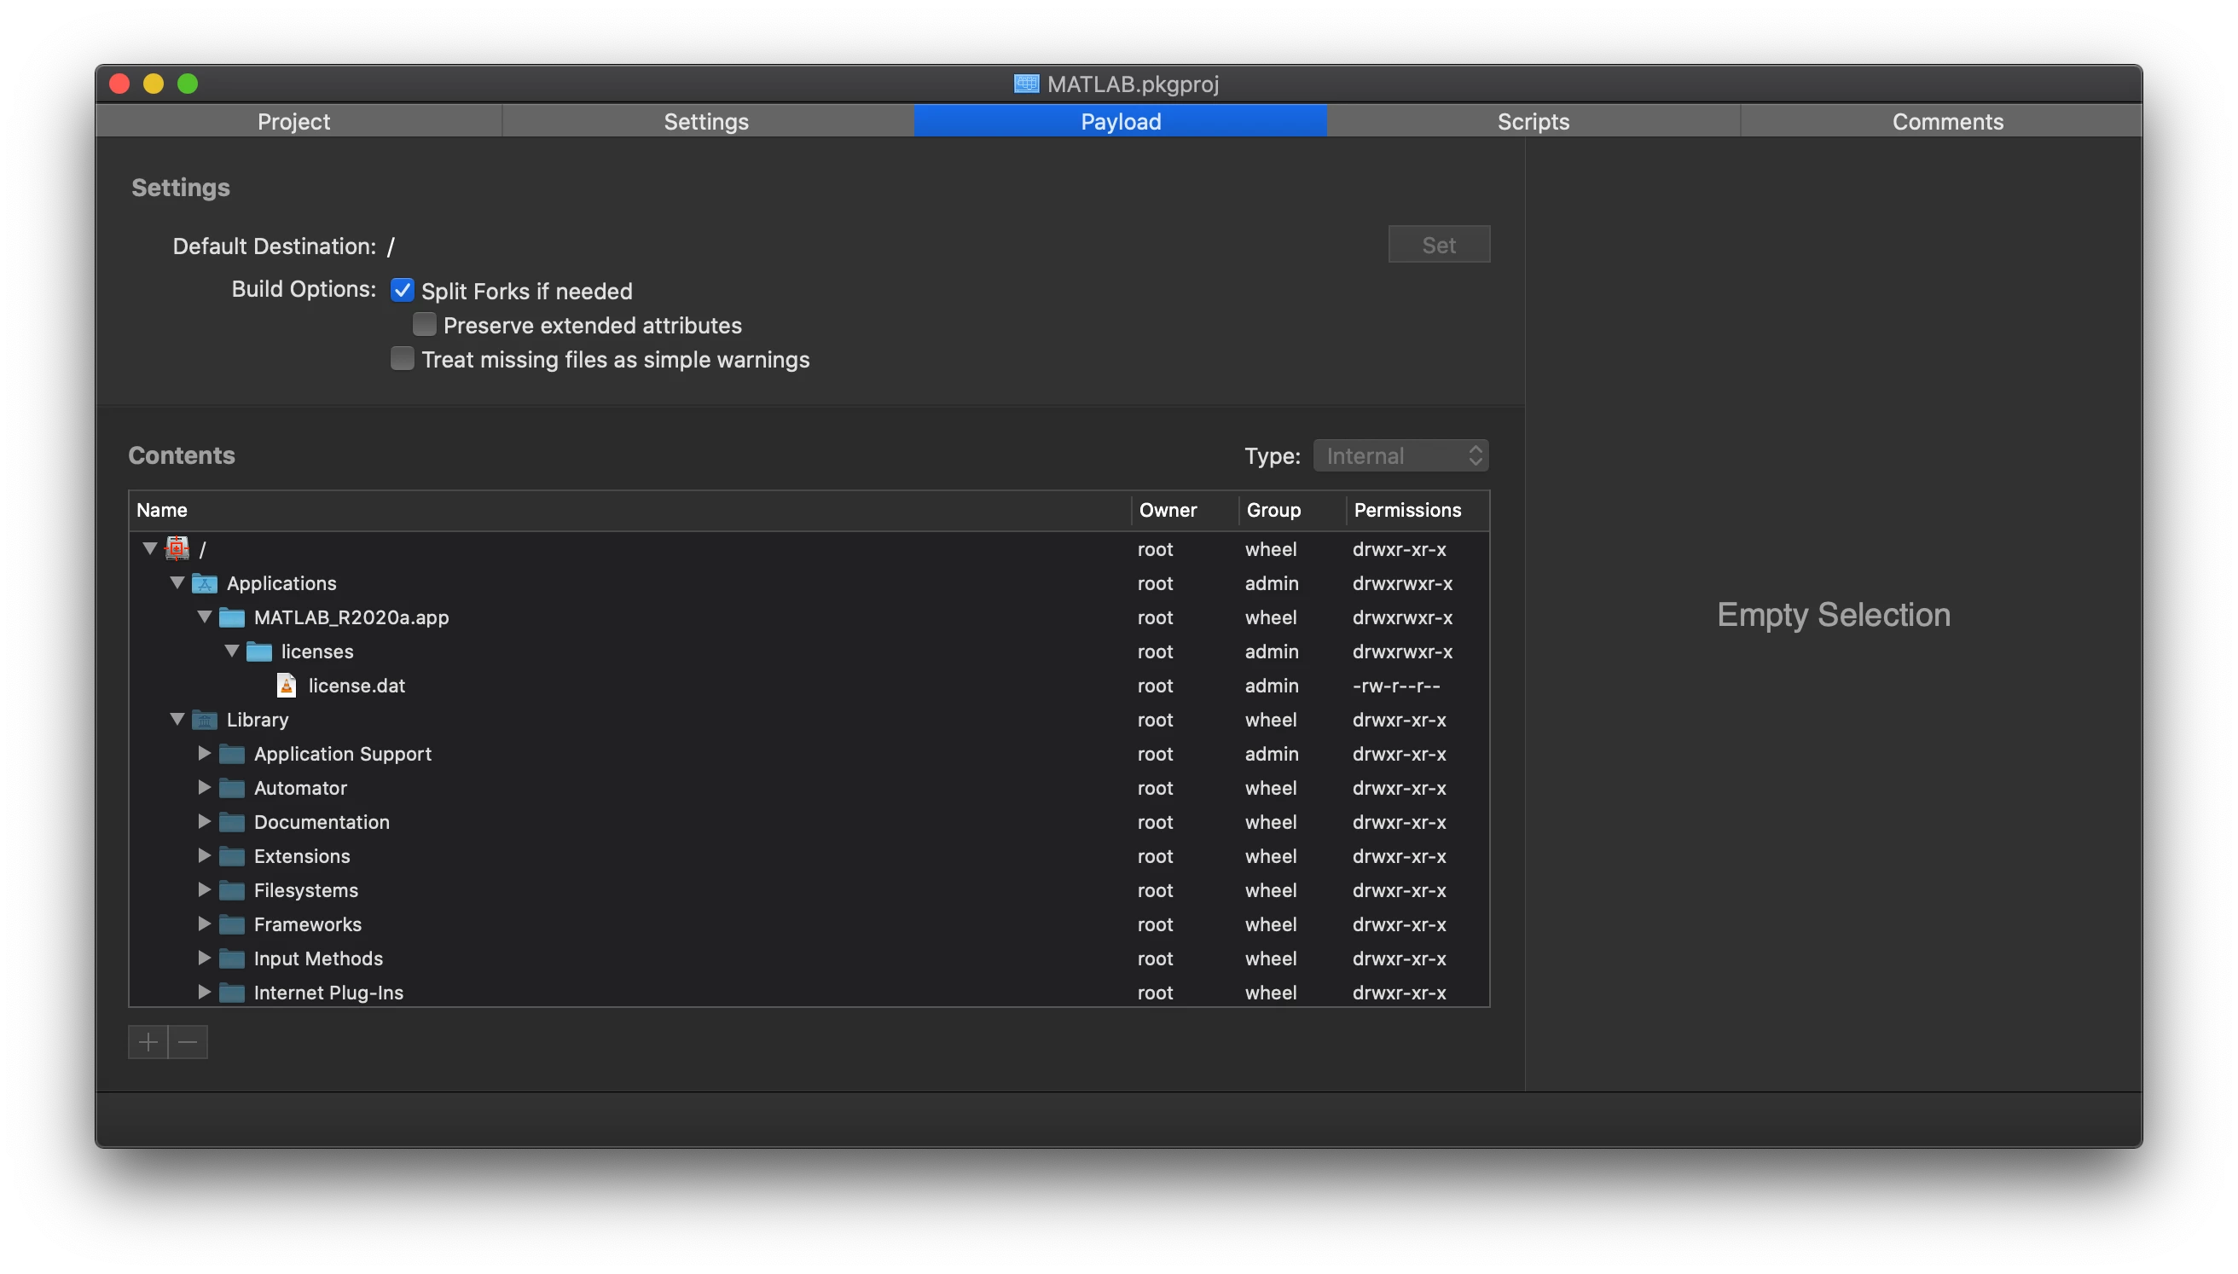
Task: Click the Group column header
Action: point(1292,510)
